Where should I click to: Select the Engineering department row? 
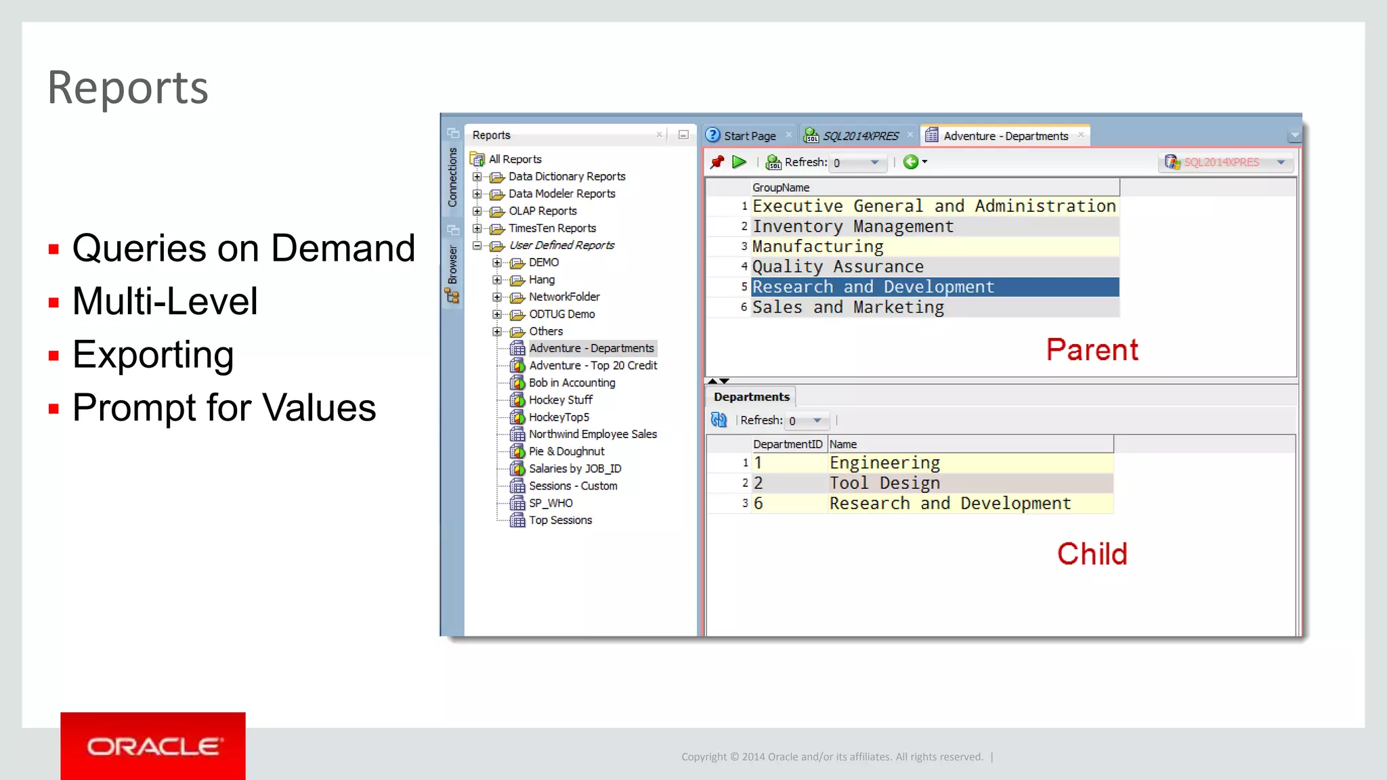pyautogui.click(x=932, y=463)
